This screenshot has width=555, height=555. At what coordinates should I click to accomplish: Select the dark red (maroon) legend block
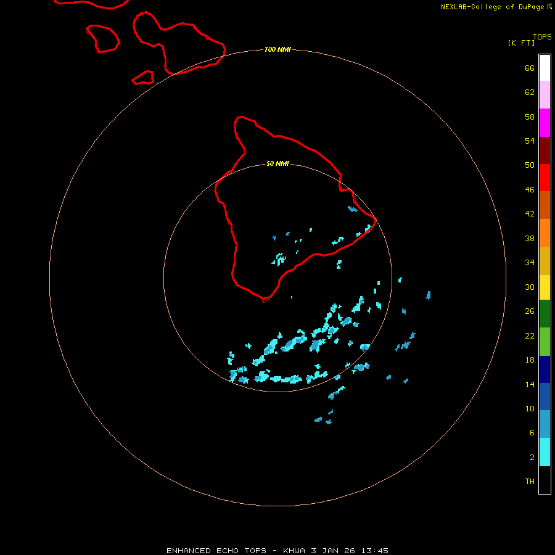(x=545, y=150)
